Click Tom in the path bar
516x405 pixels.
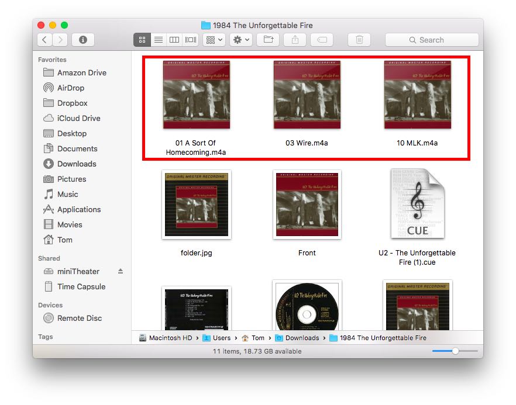point(253,338)
